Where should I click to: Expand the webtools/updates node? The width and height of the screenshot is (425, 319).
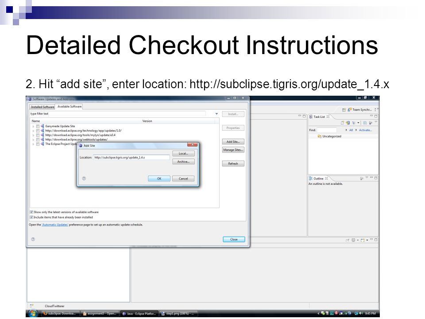coord(34,140)
